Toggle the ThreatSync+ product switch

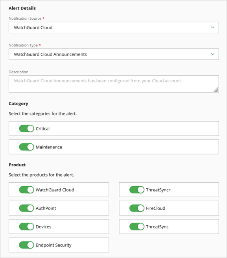coord(137,190)
